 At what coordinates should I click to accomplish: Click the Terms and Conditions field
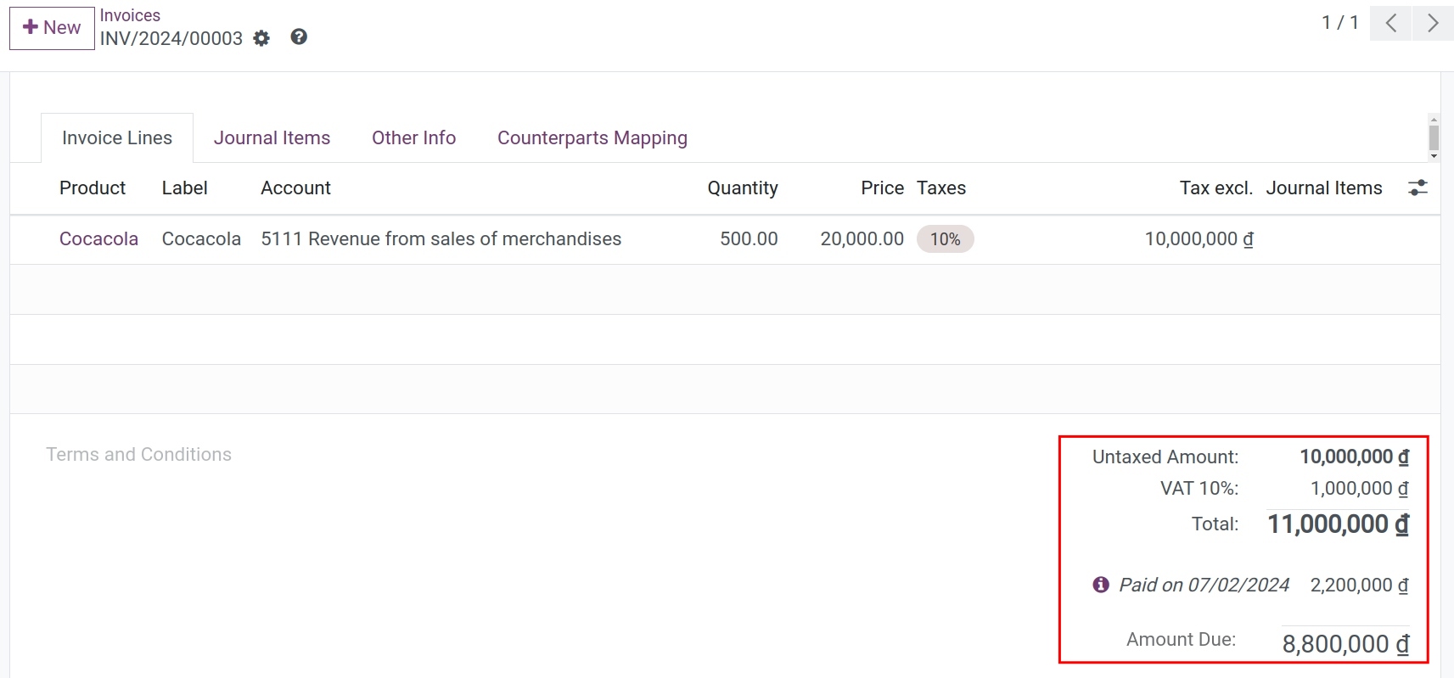point(138,455)
